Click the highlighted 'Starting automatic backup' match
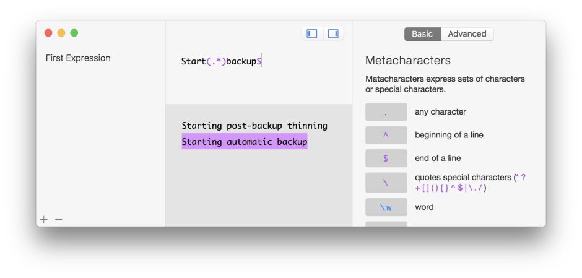The height and width of the screenshot is (278, 582). [244, 142]
